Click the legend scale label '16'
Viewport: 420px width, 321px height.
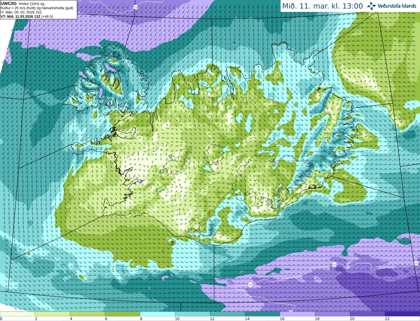[x=282, y=319]
